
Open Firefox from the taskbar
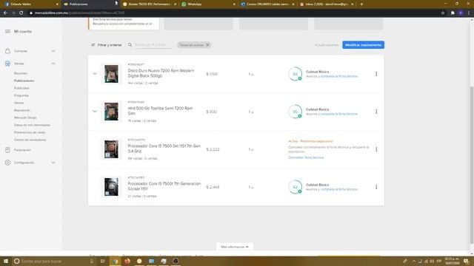pyautogui.click(x=127, y=261)
